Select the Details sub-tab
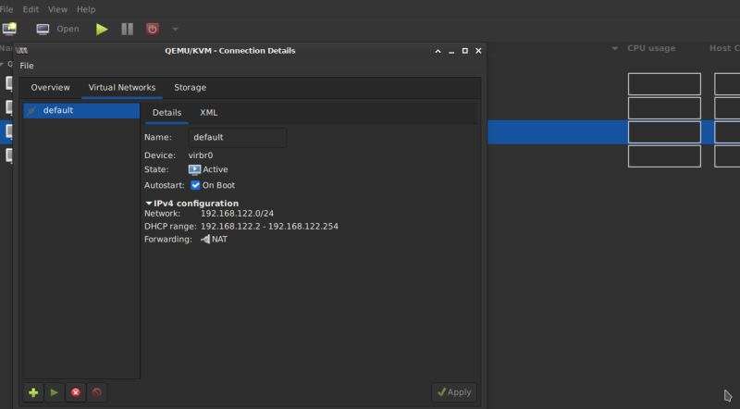740x409 pixels. point(166,112)
